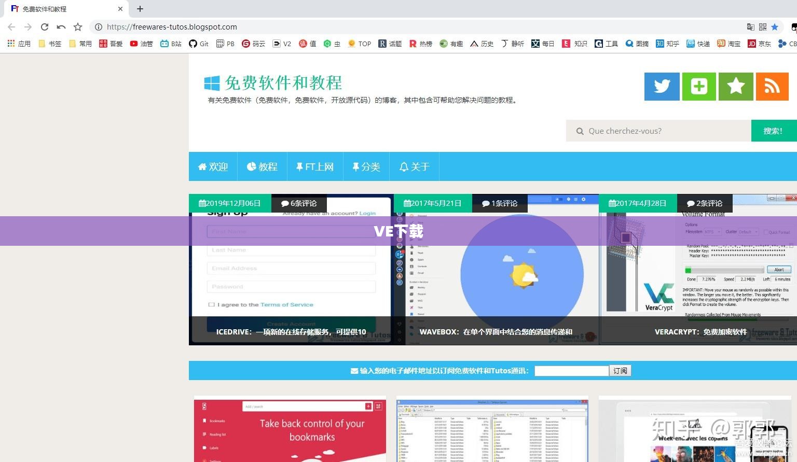This screenshot has height=462, width=797.
Task: Open the 历史 bookmark
Action: (x=482, y=44)
